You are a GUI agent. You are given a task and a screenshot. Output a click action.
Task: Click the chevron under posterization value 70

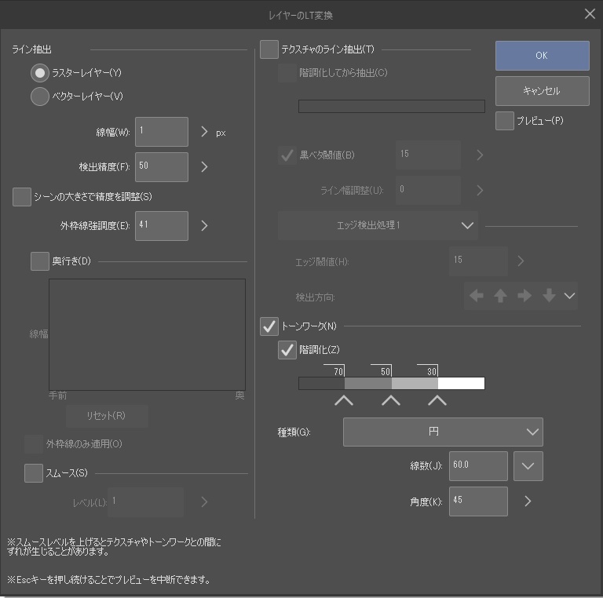coord(344,401)
